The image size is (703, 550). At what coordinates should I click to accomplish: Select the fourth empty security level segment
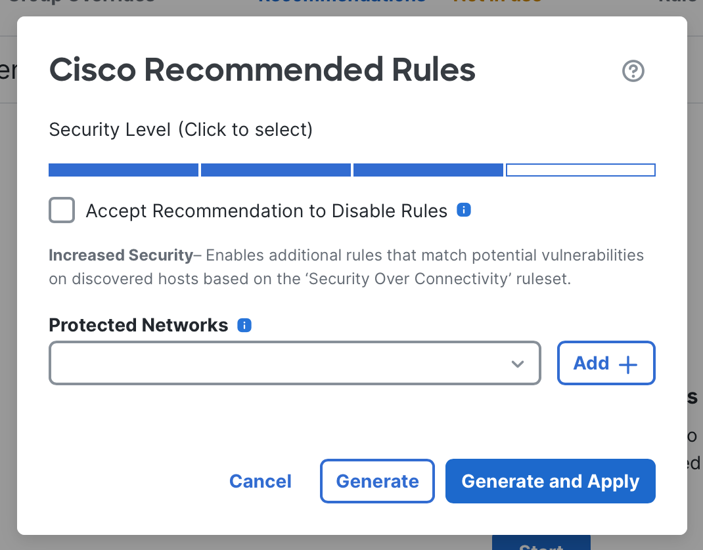point(580,169)
